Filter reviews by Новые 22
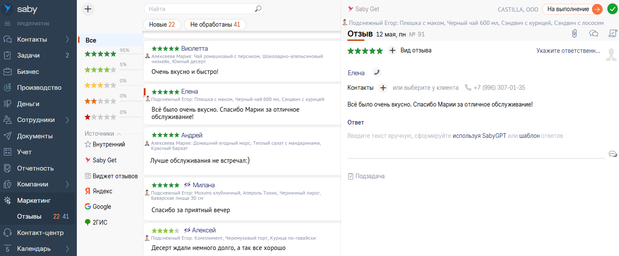Screen dimensions: 619x256 (x=162, y=24)
